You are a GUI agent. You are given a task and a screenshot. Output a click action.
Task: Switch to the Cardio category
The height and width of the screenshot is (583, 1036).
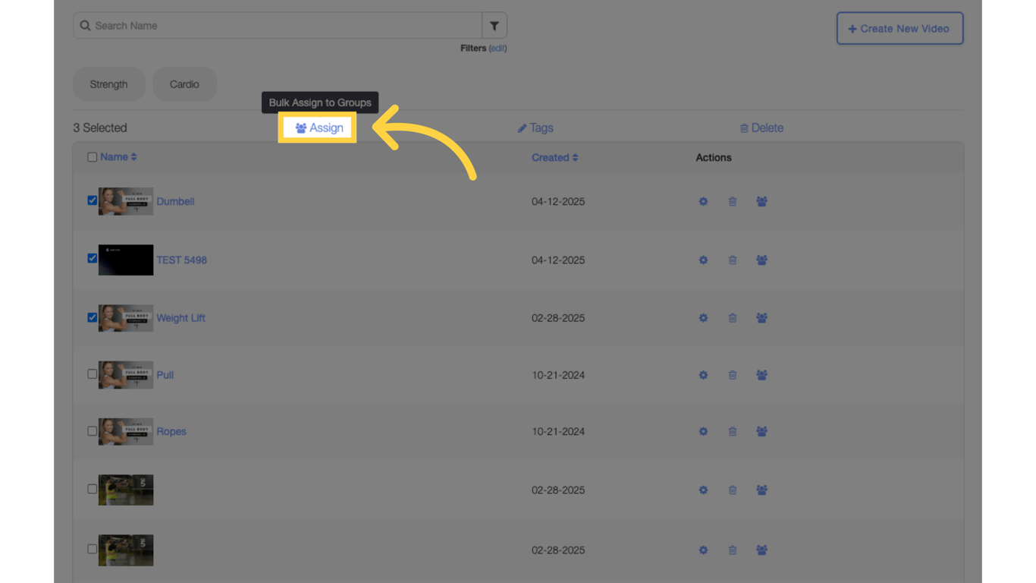pyautogui.click(x=184, y=84)
